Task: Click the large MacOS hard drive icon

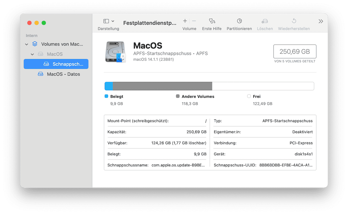Action: pos(116,52)
